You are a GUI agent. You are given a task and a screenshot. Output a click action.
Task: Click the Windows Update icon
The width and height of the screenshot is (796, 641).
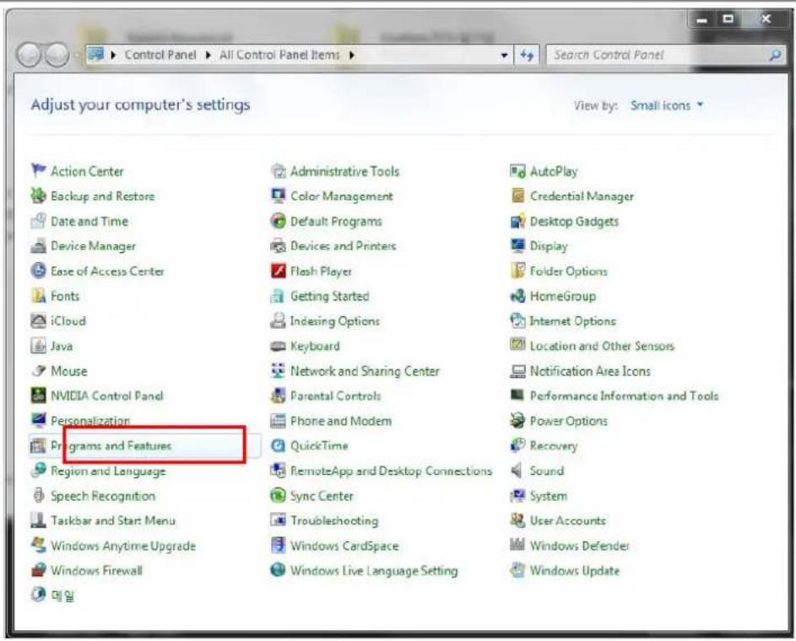[517, 570]
